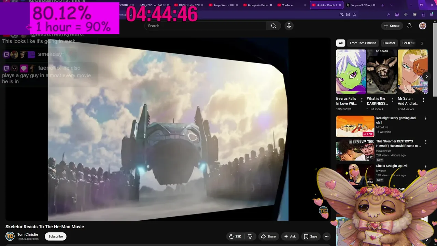The height and width of the screenshot is (246, 437).
Task: Save the video to a playlist
Action: pos(310,236)
